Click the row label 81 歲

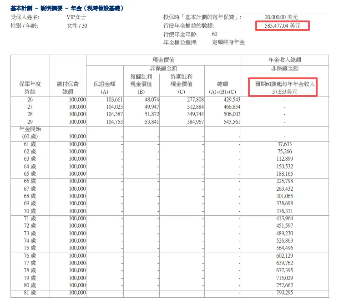tap(30, 293)
